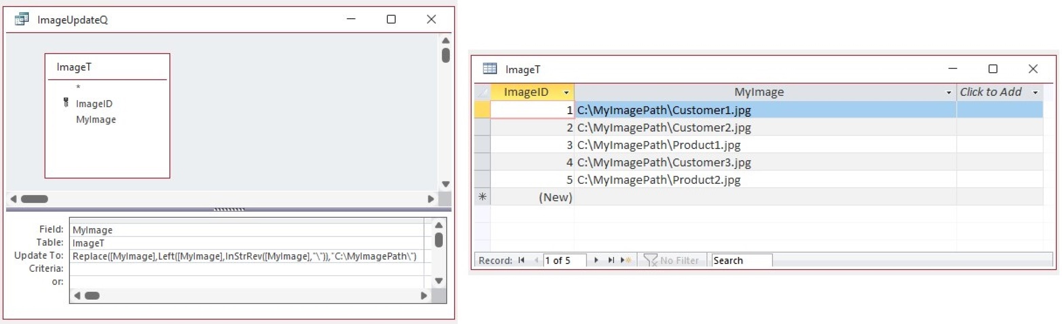Click the ImageT datasheet window icon
Viewport: 1062px width, 324px height.
(490, 69)
